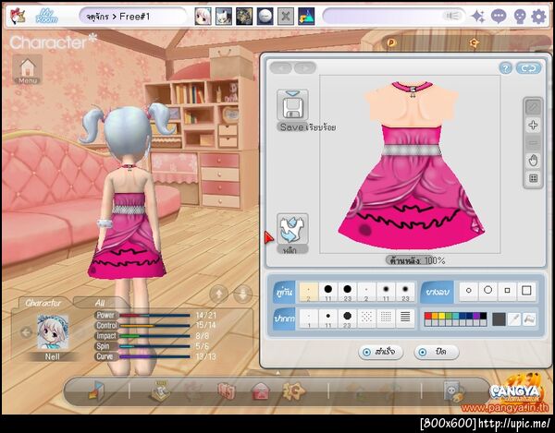Click the front/back flip shirt icon
Viewport: 555px width, 433px height.
click(292, 229)
